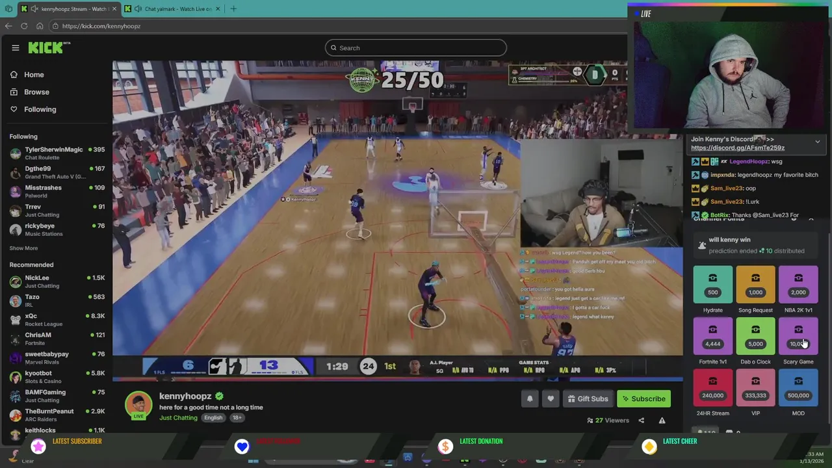
Task: Click the Gift Subs button
Action: pyautogui.click(x=588, y=399)
